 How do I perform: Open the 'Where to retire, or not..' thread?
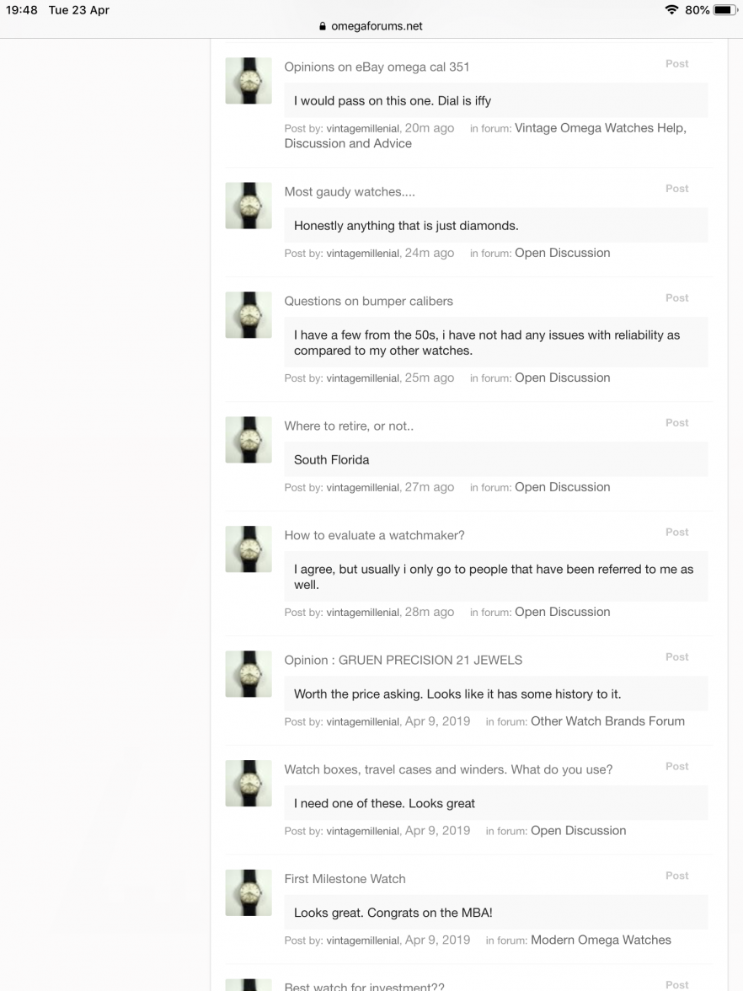(x=349, y=426)
